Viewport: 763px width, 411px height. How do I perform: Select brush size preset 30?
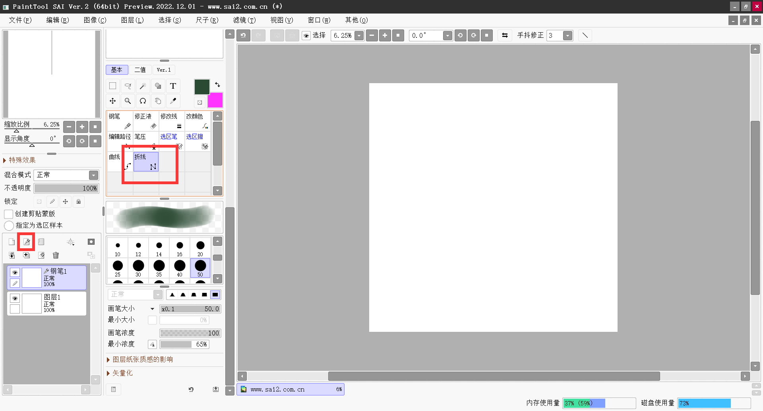138,268
